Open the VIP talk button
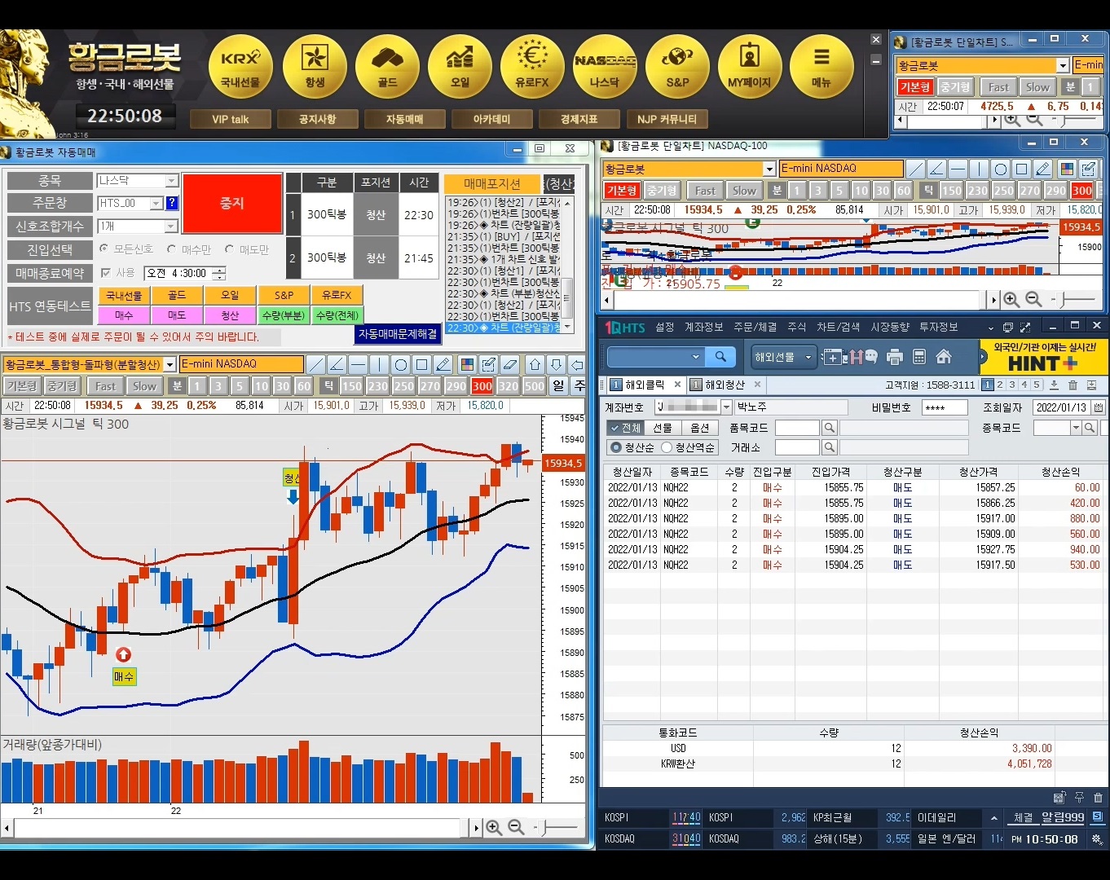The height and width of the screenshot is (880, 1110). [x=230, y=119]
